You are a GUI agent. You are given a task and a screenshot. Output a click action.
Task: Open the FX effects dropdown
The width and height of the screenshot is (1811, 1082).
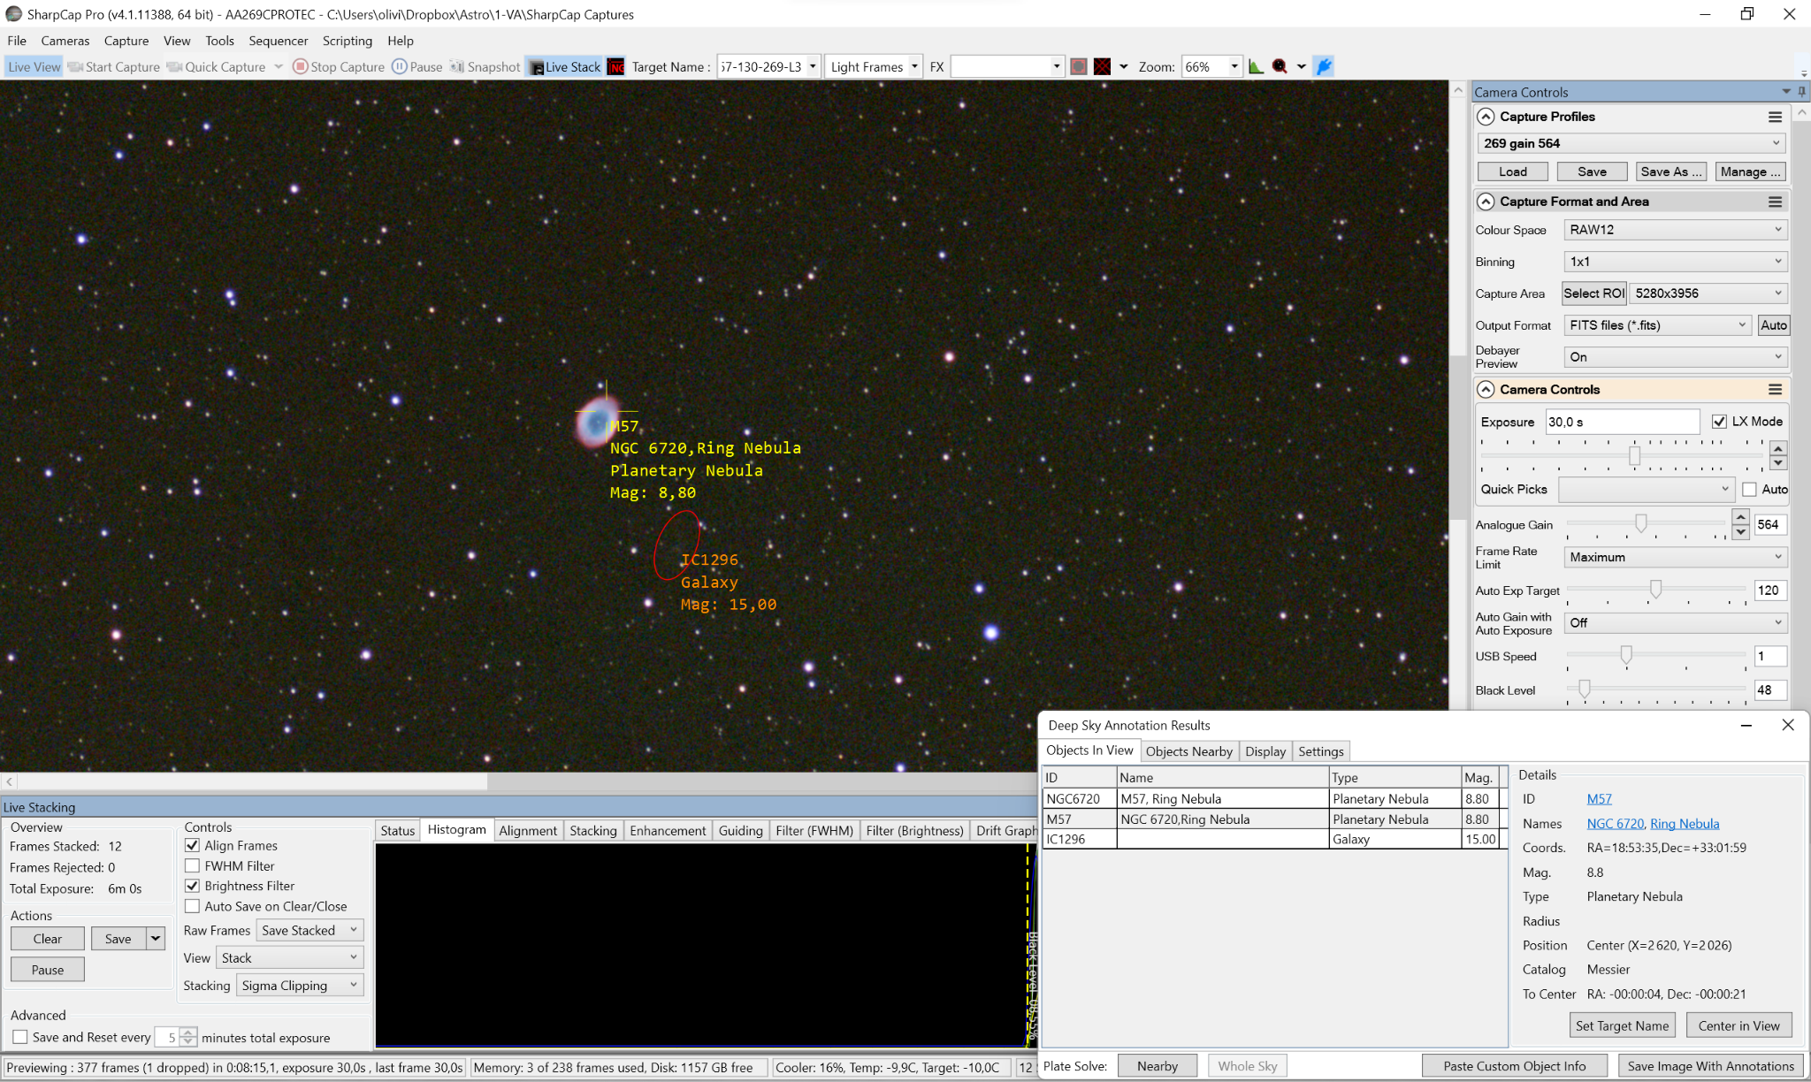click(1056, 66)
